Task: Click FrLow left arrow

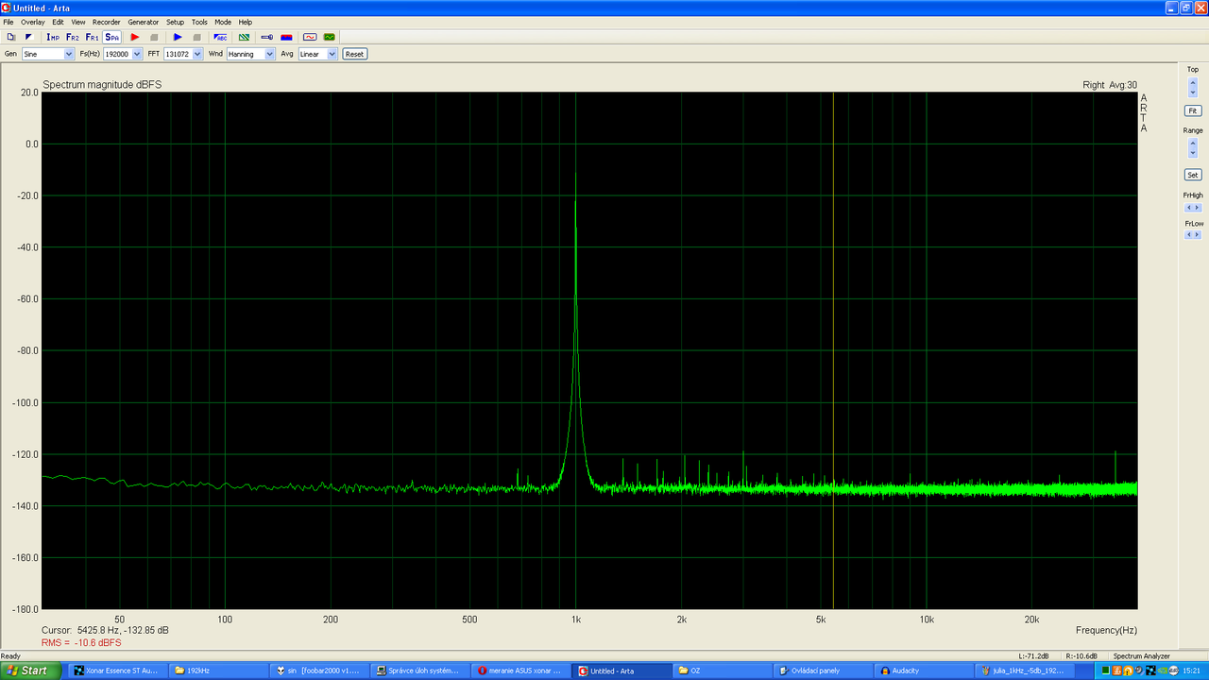Action: coord(1189,236)
